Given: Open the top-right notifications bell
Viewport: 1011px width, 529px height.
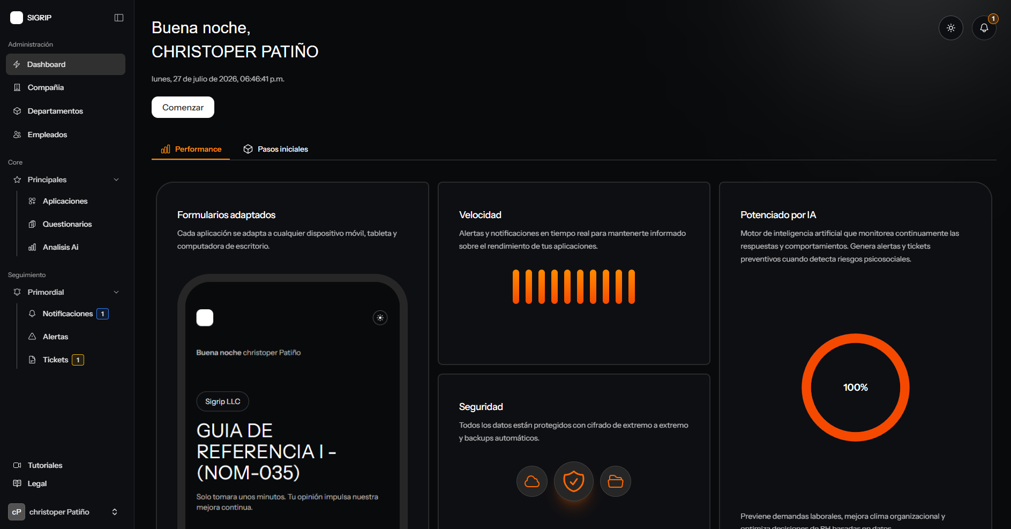Looking at the screenshot, I should [984, 28].
